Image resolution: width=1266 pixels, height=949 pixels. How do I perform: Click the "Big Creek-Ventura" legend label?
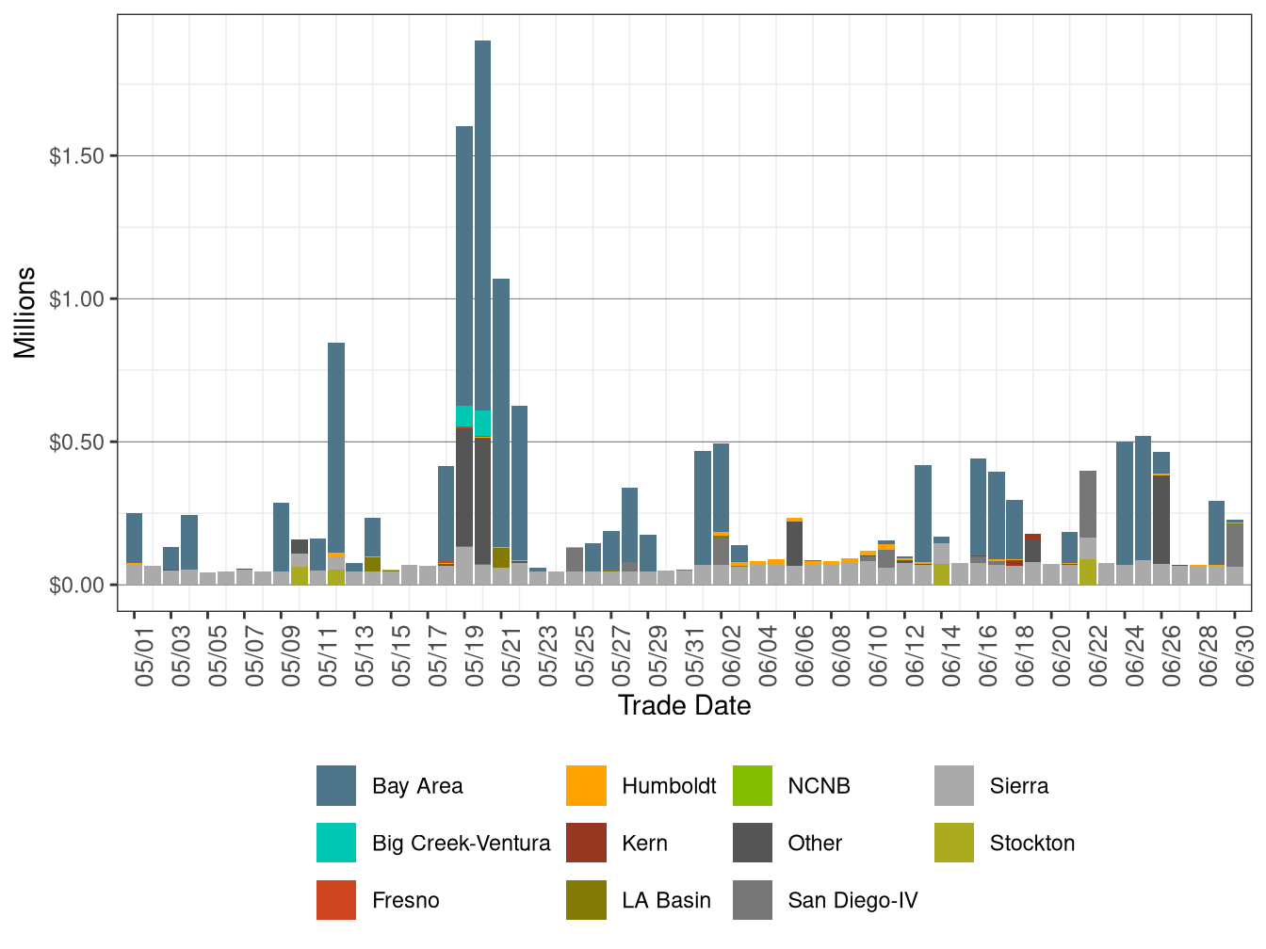coord(462,843)
